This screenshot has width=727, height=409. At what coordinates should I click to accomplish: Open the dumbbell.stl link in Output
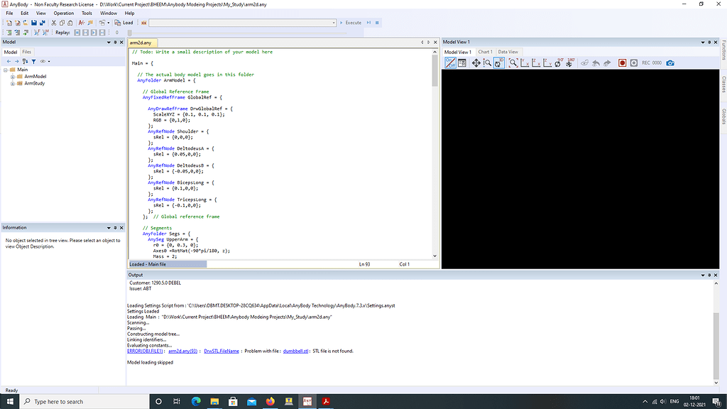click(x=296, y=351)
